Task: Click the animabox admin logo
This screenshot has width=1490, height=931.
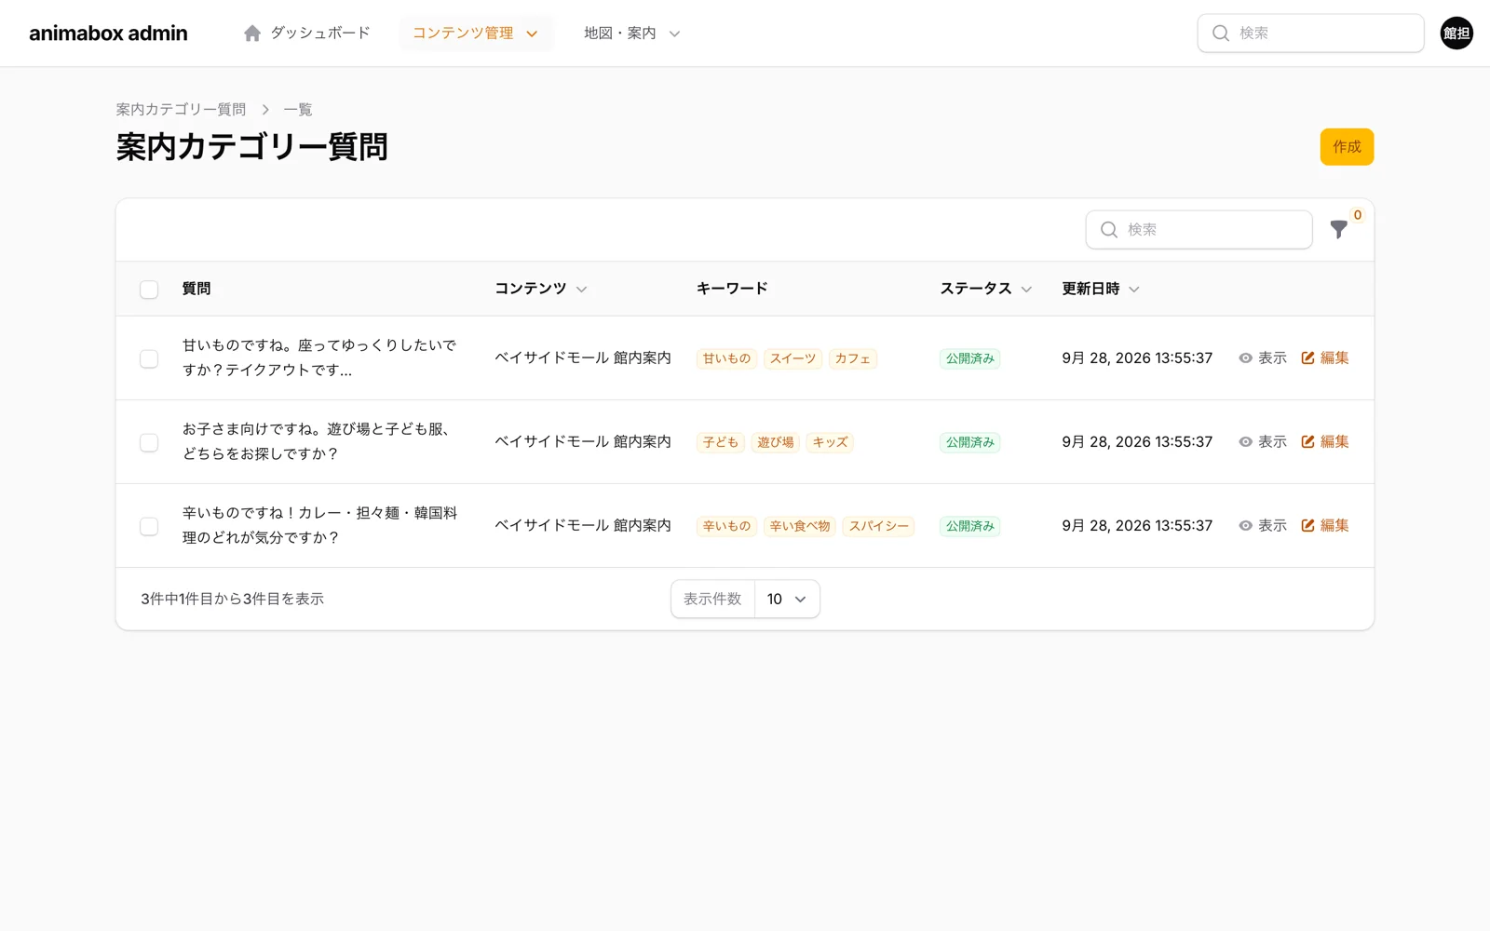Action: [x=108, y=34]
